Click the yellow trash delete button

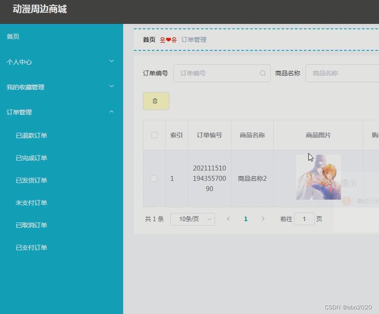156,101
